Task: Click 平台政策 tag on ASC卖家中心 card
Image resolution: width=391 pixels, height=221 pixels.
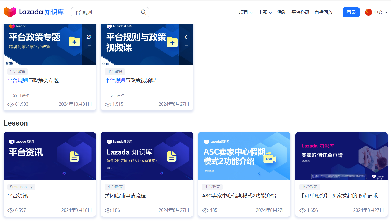Action: [212, 187]
